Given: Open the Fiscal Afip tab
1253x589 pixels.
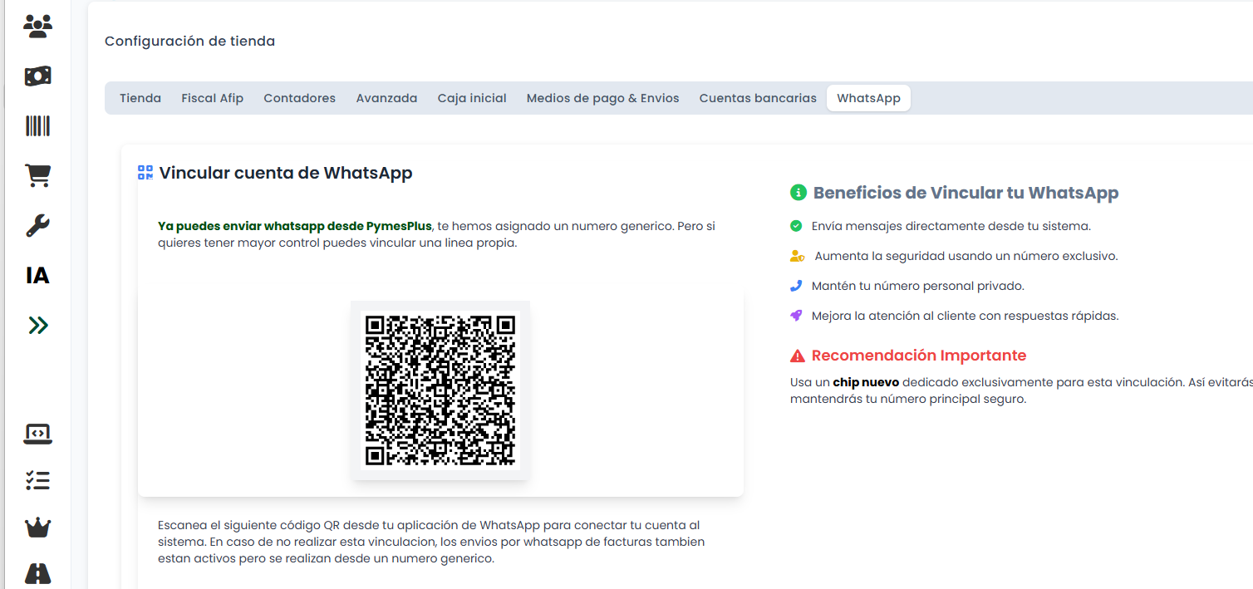Looking at the screenshot, I should pyautogui.click(x=212, y=97).
